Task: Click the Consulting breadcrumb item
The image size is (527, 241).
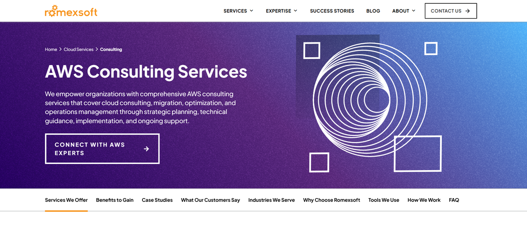Action: [x=111, y=49]
